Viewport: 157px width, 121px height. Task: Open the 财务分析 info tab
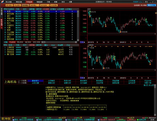[x=68, y=81]
